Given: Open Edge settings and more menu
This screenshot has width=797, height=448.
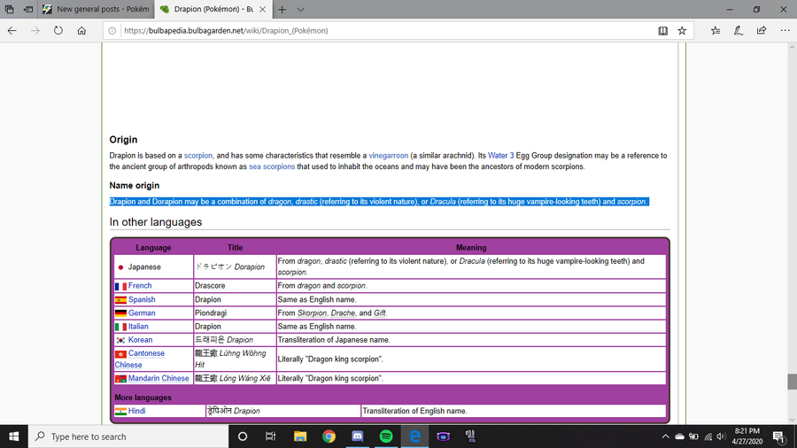Looking at the screenshot, I should 785,30.
